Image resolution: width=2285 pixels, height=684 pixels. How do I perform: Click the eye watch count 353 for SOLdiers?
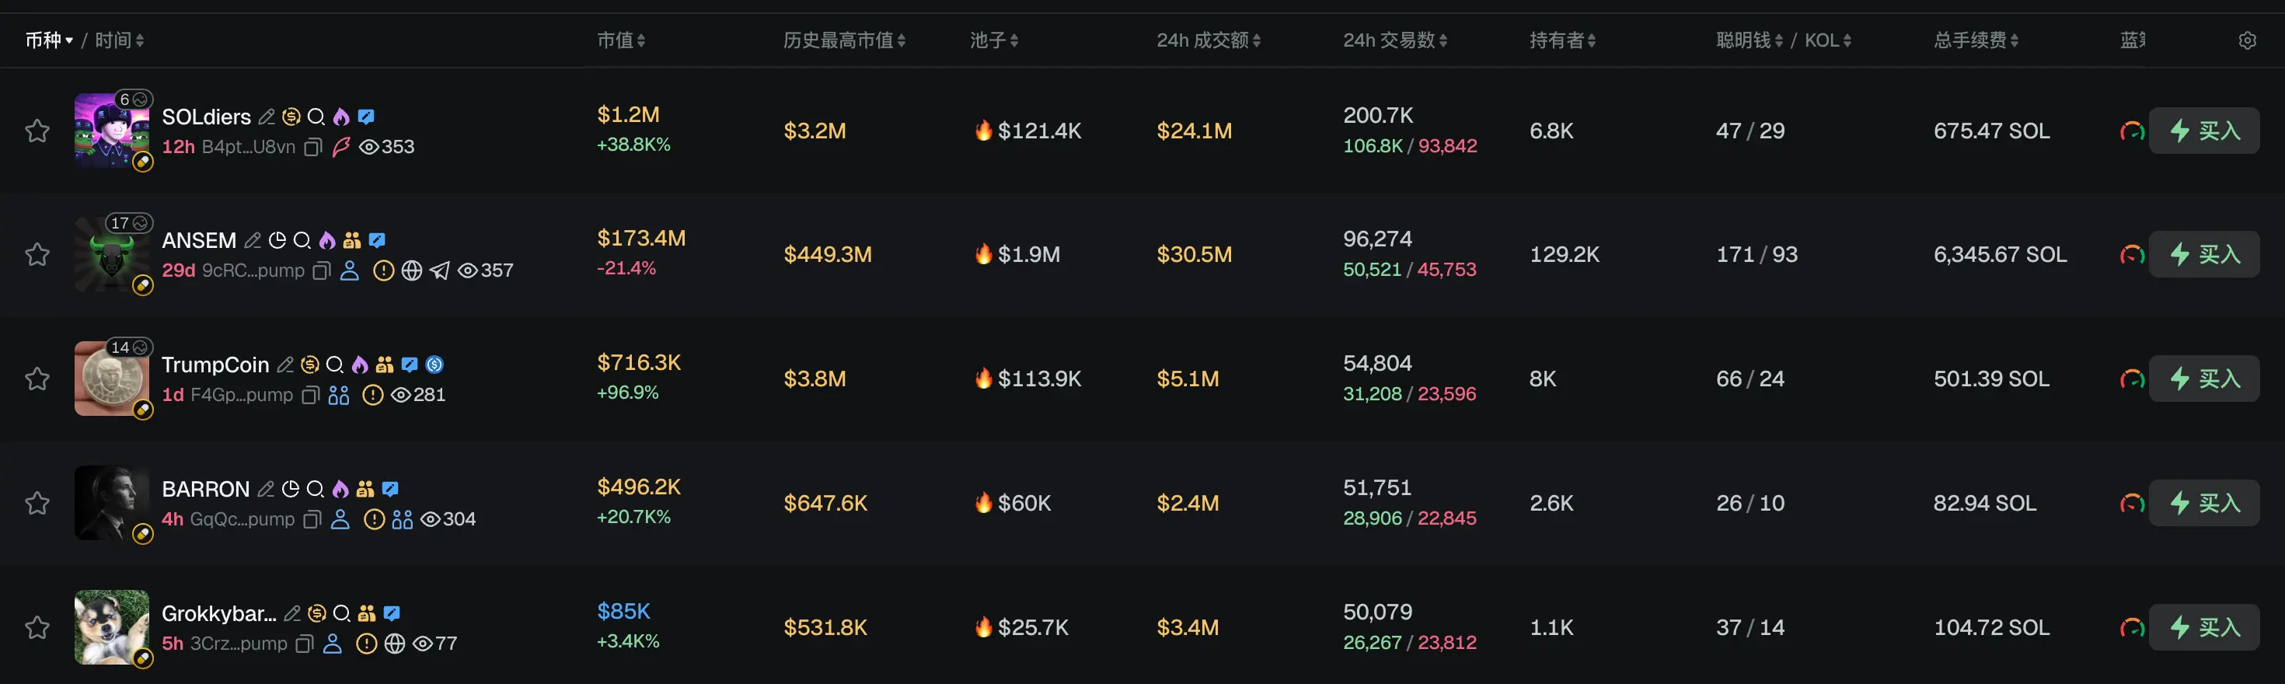387,147
